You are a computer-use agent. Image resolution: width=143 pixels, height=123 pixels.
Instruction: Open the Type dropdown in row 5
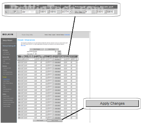[51, 72]
